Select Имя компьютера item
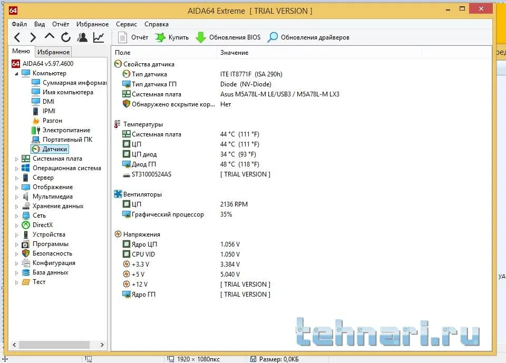The height and width of the screenshot is (363, 506). pos(62,92)
